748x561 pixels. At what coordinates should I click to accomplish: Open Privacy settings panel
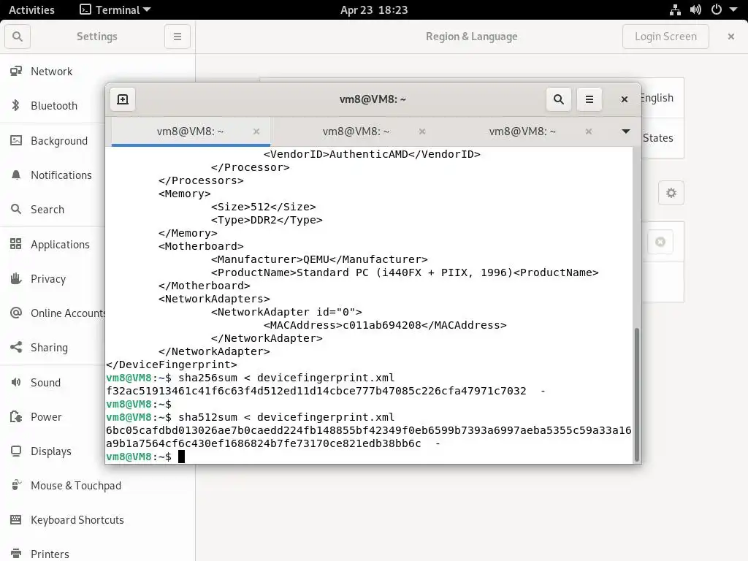click(53, 278)
